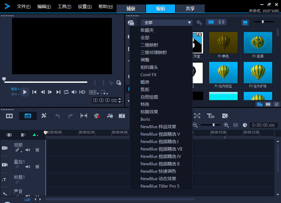Open the 工具 menu
281x203 pixels.
tap(64, 7)
